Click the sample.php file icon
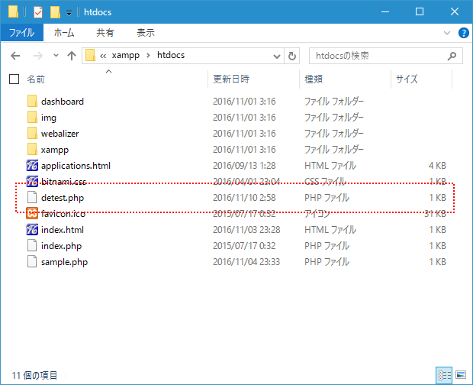Viewport: 473px width, 385px height. pyautogui.click(x=32, y=261)
